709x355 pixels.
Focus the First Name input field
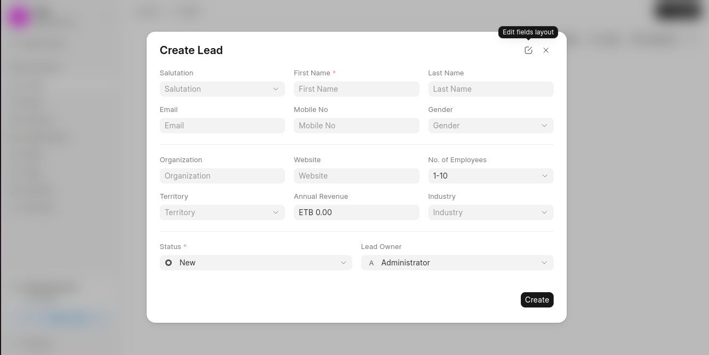tap(356, 88)
